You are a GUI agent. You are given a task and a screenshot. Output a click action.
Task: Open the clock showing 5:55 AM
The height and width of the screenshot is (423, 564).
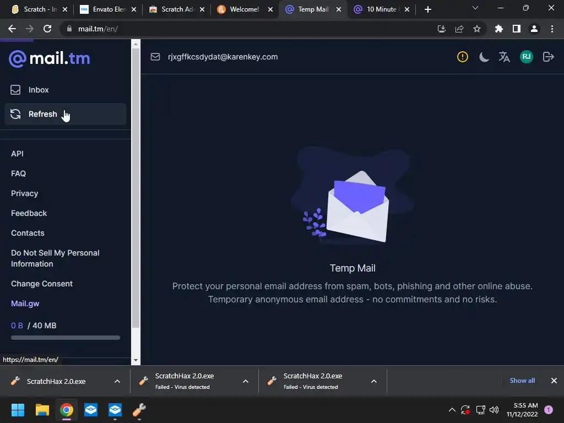coord(522,410)
